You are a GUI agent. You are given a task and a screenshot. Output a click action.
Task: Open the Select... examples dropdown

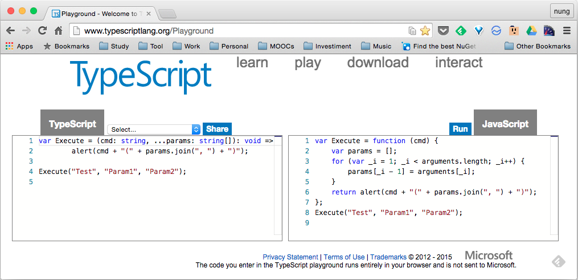(x=154, y=129)
